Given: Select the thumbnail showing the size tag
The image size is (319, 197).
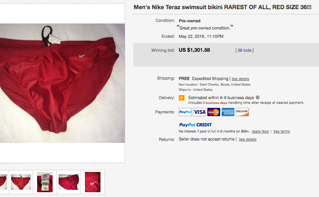Looking at the screenshot, I should click(45, 182).
